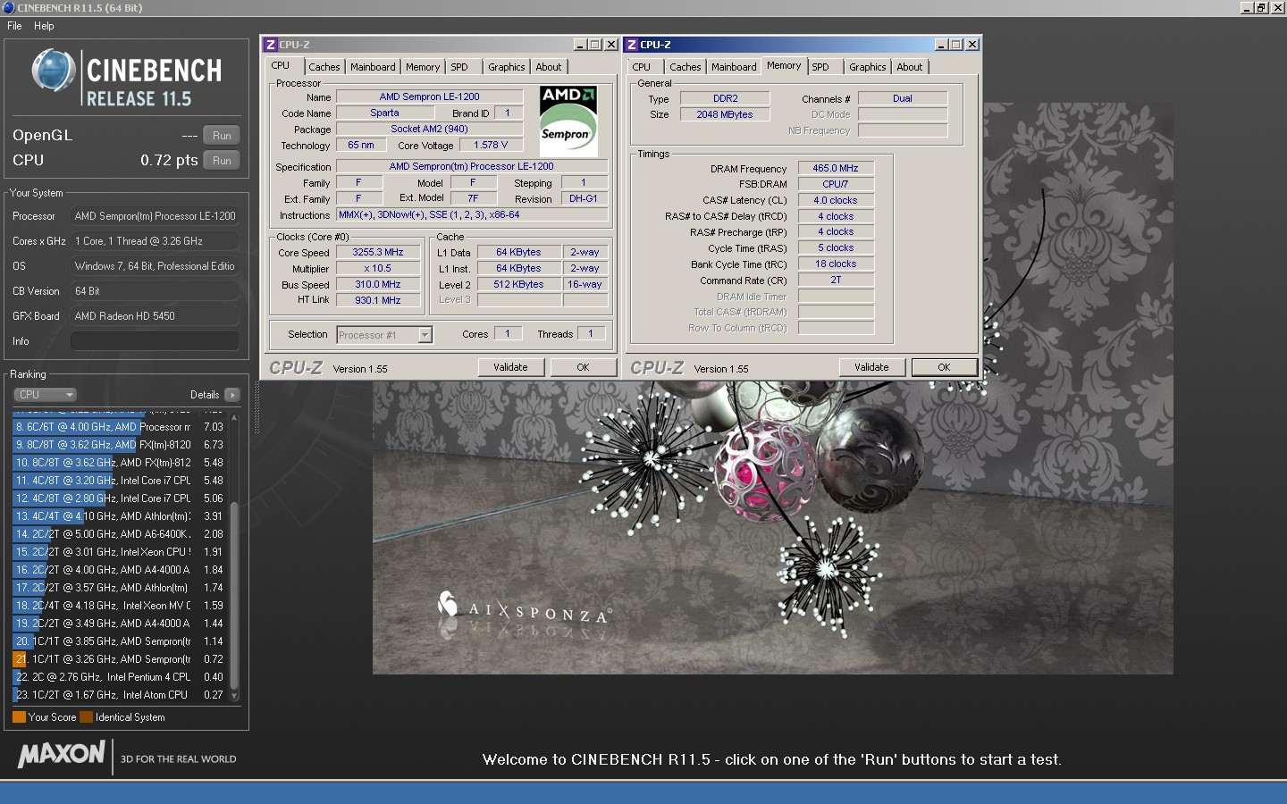The width and height of the screenshot is (1287, 804).
Task: Click the Core Speed value 3255.3 MHz
Action: pyautogui.click(x=378, y=253)
